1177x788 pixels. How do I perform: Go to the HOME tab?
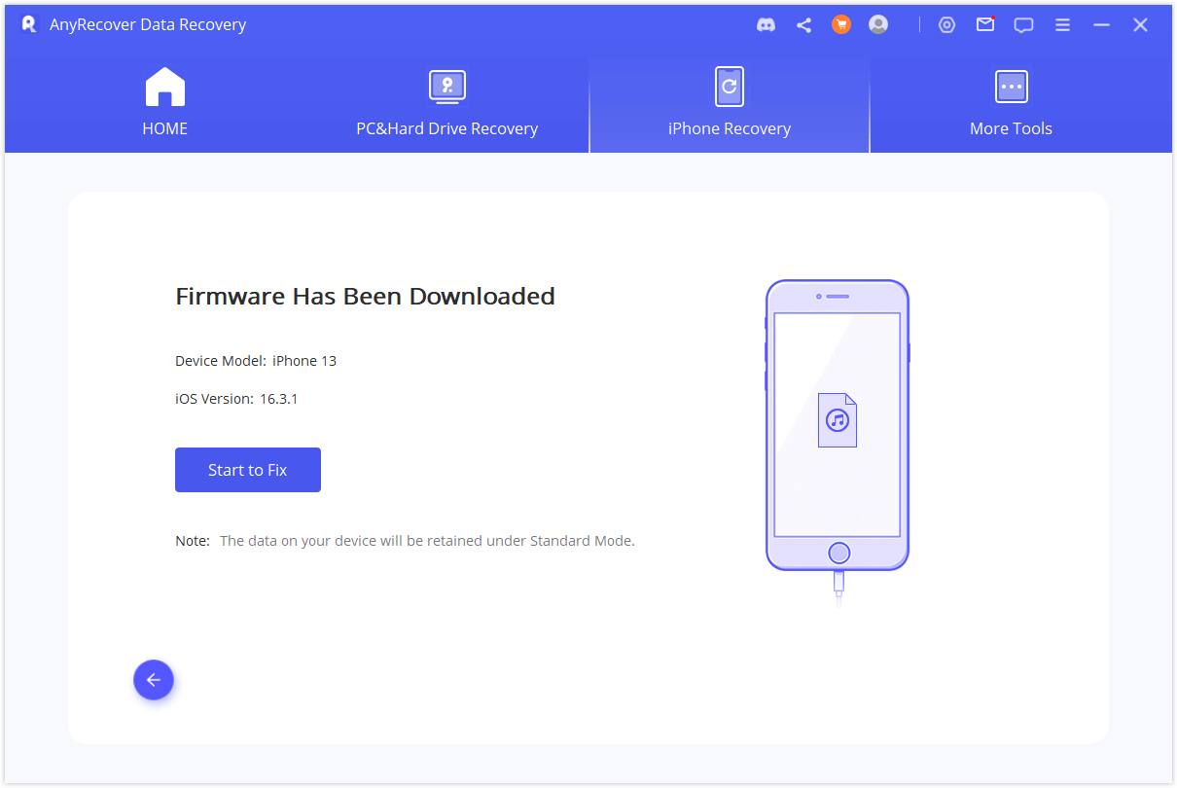pyautogui.click(x=165, y=103)
